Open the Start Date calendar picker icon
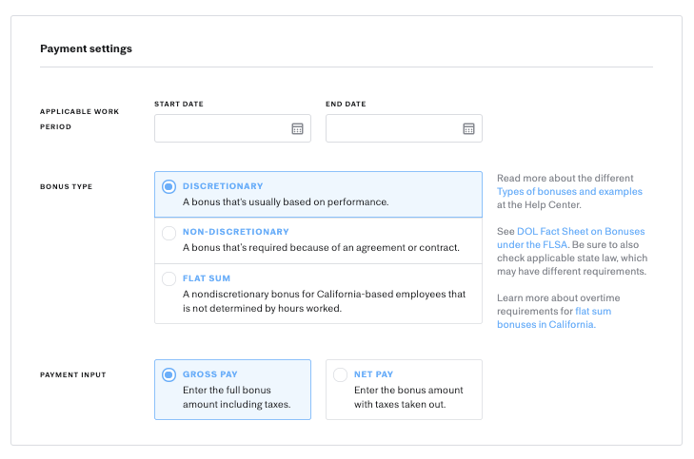694x459 pixels. point(297,128)
